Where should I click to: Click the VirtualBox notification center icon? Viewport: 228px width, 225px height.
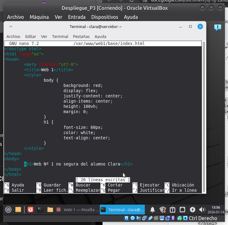[218, 28]
